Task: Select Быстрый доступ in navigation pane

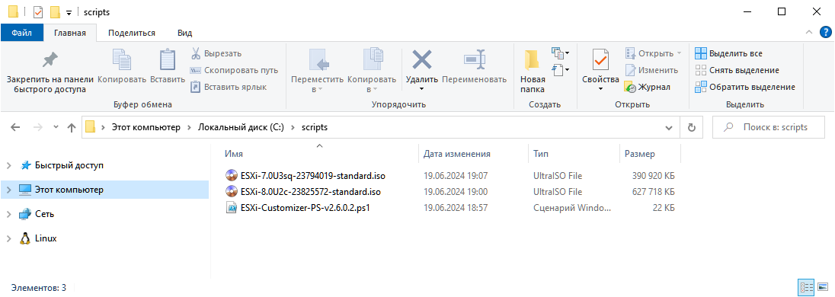Action: pyautogui.click(x=69, y=165)
